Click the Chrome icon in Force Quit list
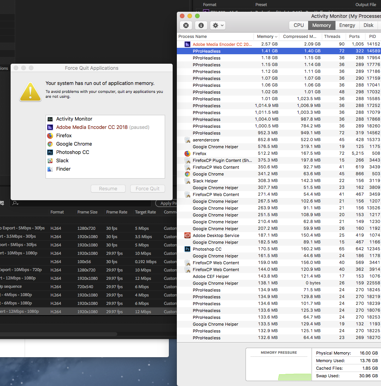The image size is (381, 386). [x=50, y=144]
